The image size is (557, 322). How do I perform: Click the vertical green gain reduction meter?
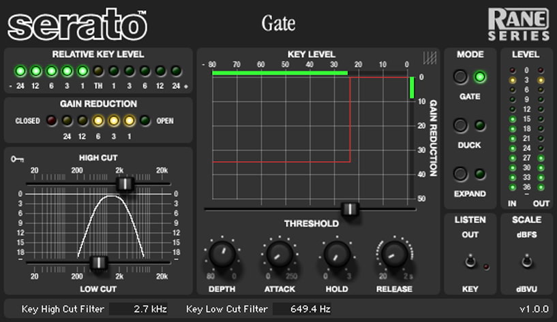[412, 88]
